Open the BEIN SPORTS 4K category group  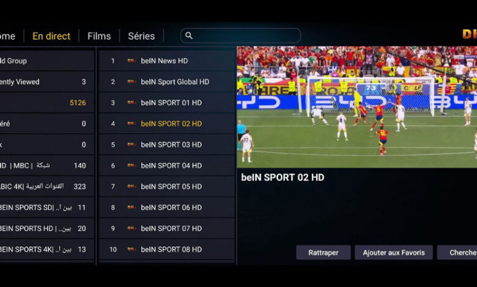(46, 249)
